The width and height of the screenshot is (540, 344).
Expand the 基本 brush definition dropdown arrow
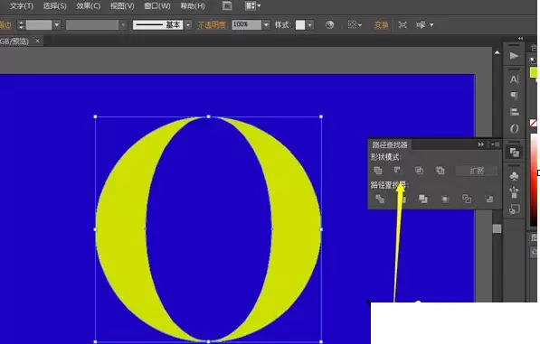click(188, 24)
